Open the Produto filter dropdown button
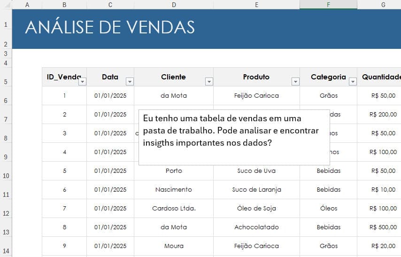Image resolution: width=401 pixels, height=257 pixels. point(295,82)
